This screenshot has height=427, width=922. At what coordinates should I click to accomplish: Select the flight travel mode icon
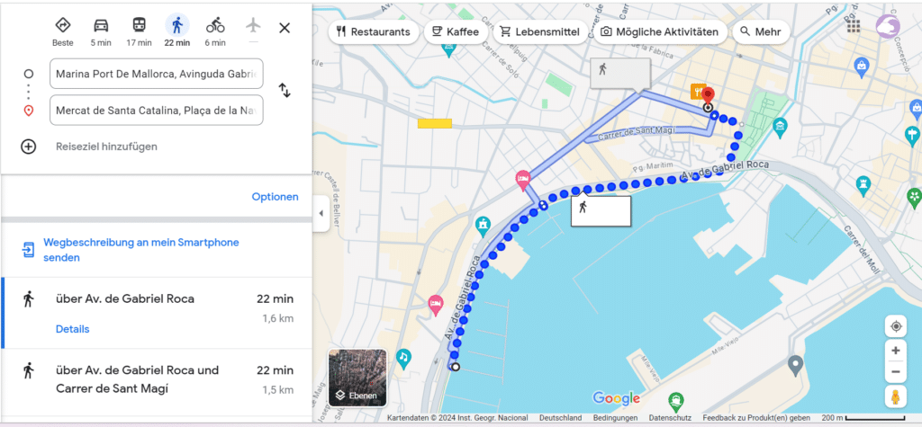pyautogui.click(x=253, y=25)
